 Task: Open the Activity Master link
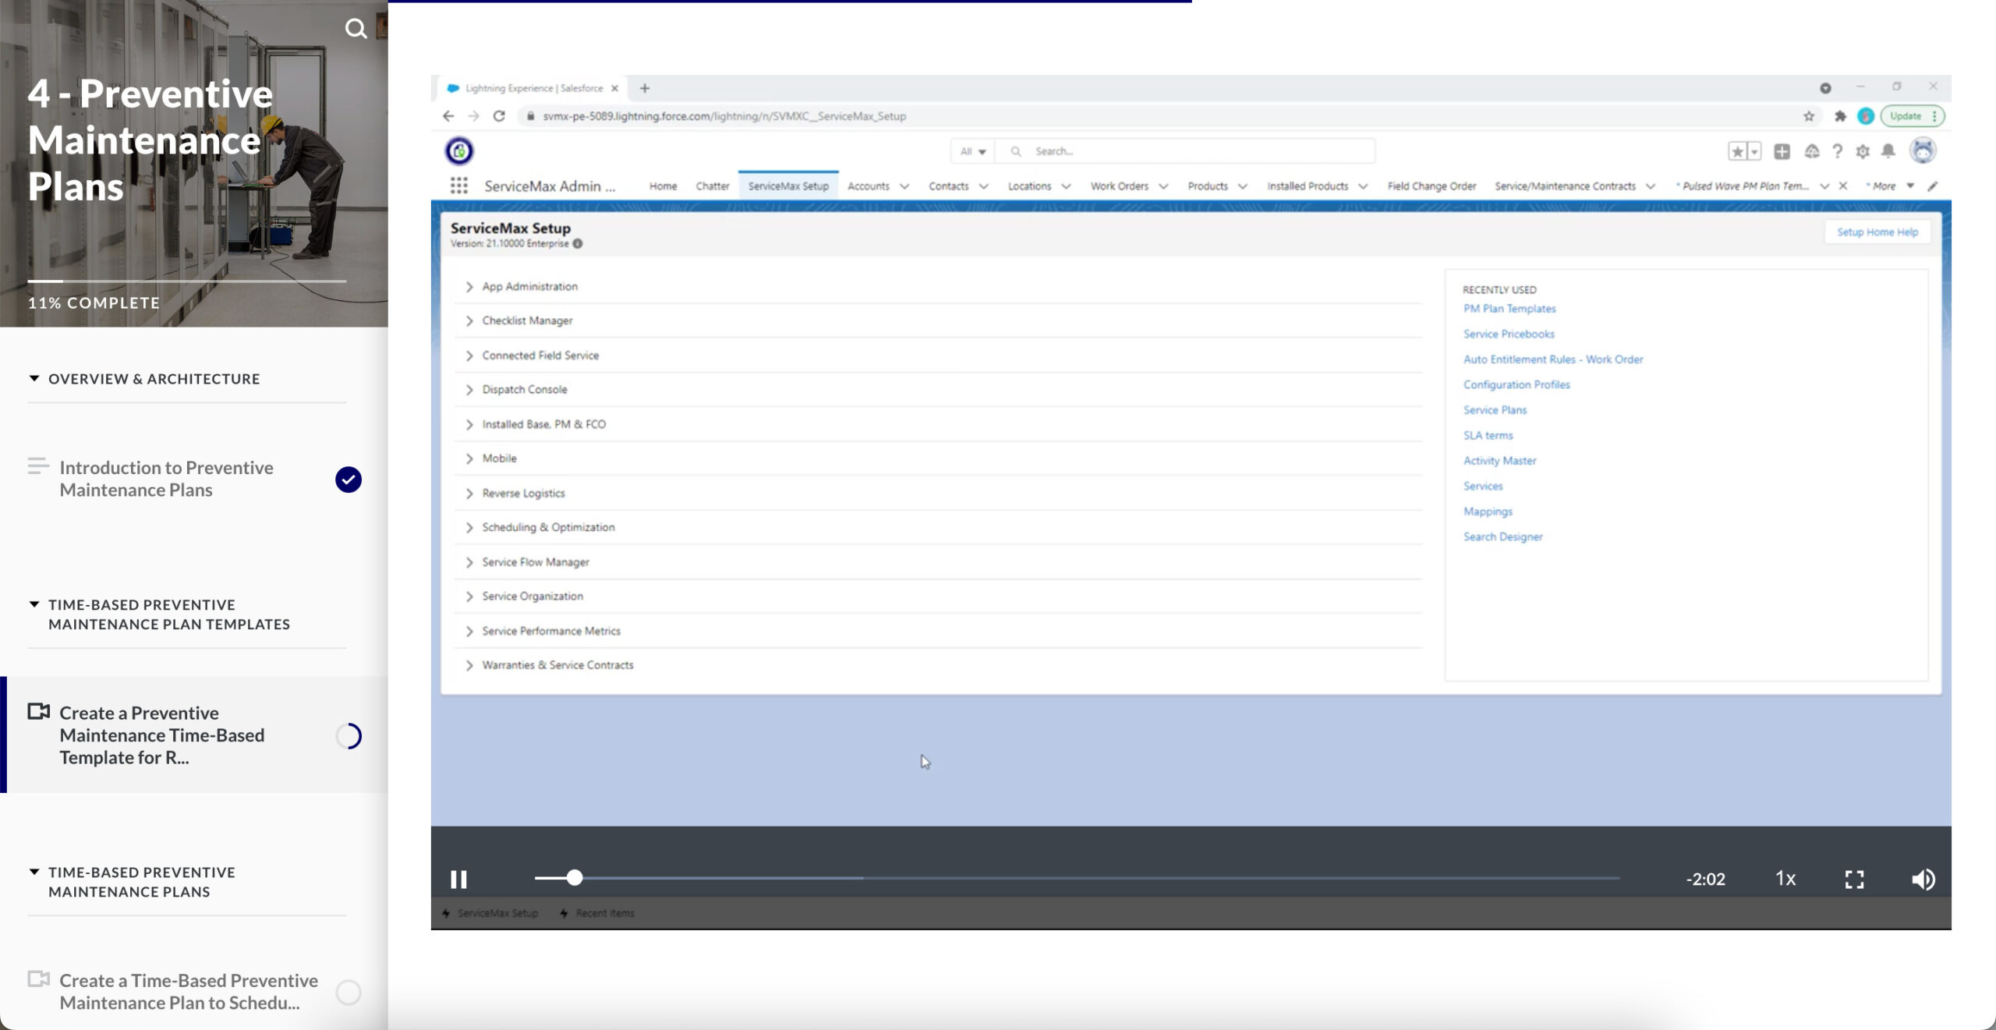point(1499,461)
